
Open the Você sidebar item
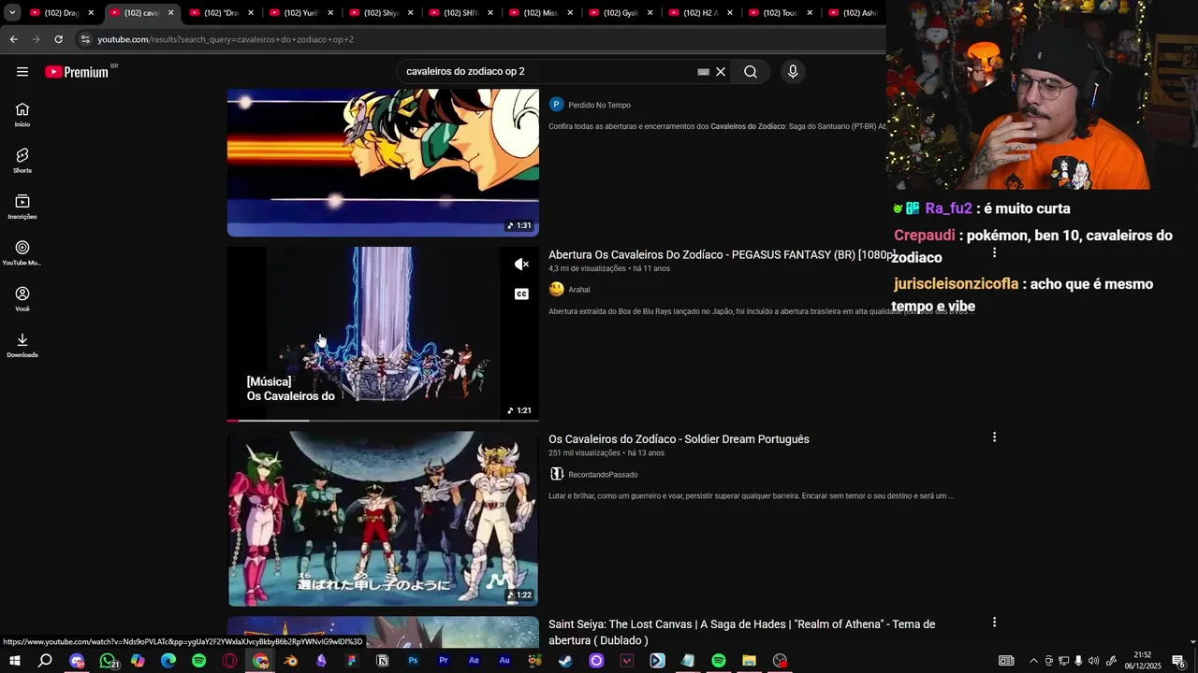click(x=22, y=299)
